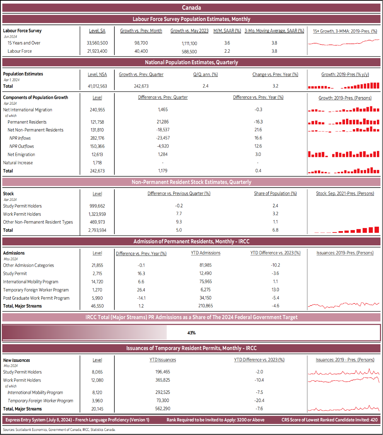Viewport: 383px width, 435px height.
Task: Click the "Growth vs. May 2023" column header
Action: point(189,31)
